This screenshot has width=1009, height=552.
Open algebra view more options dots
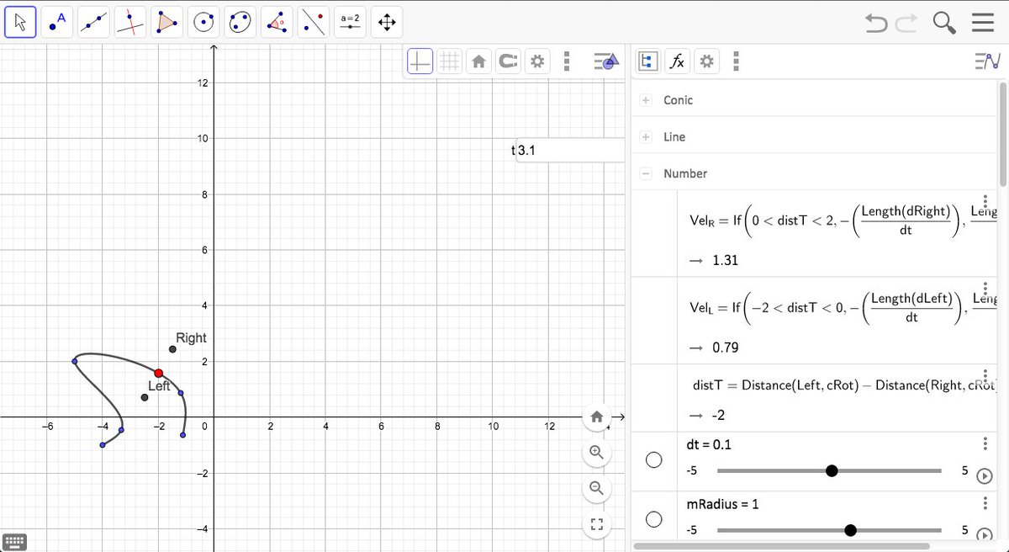(x=737, y=61)
